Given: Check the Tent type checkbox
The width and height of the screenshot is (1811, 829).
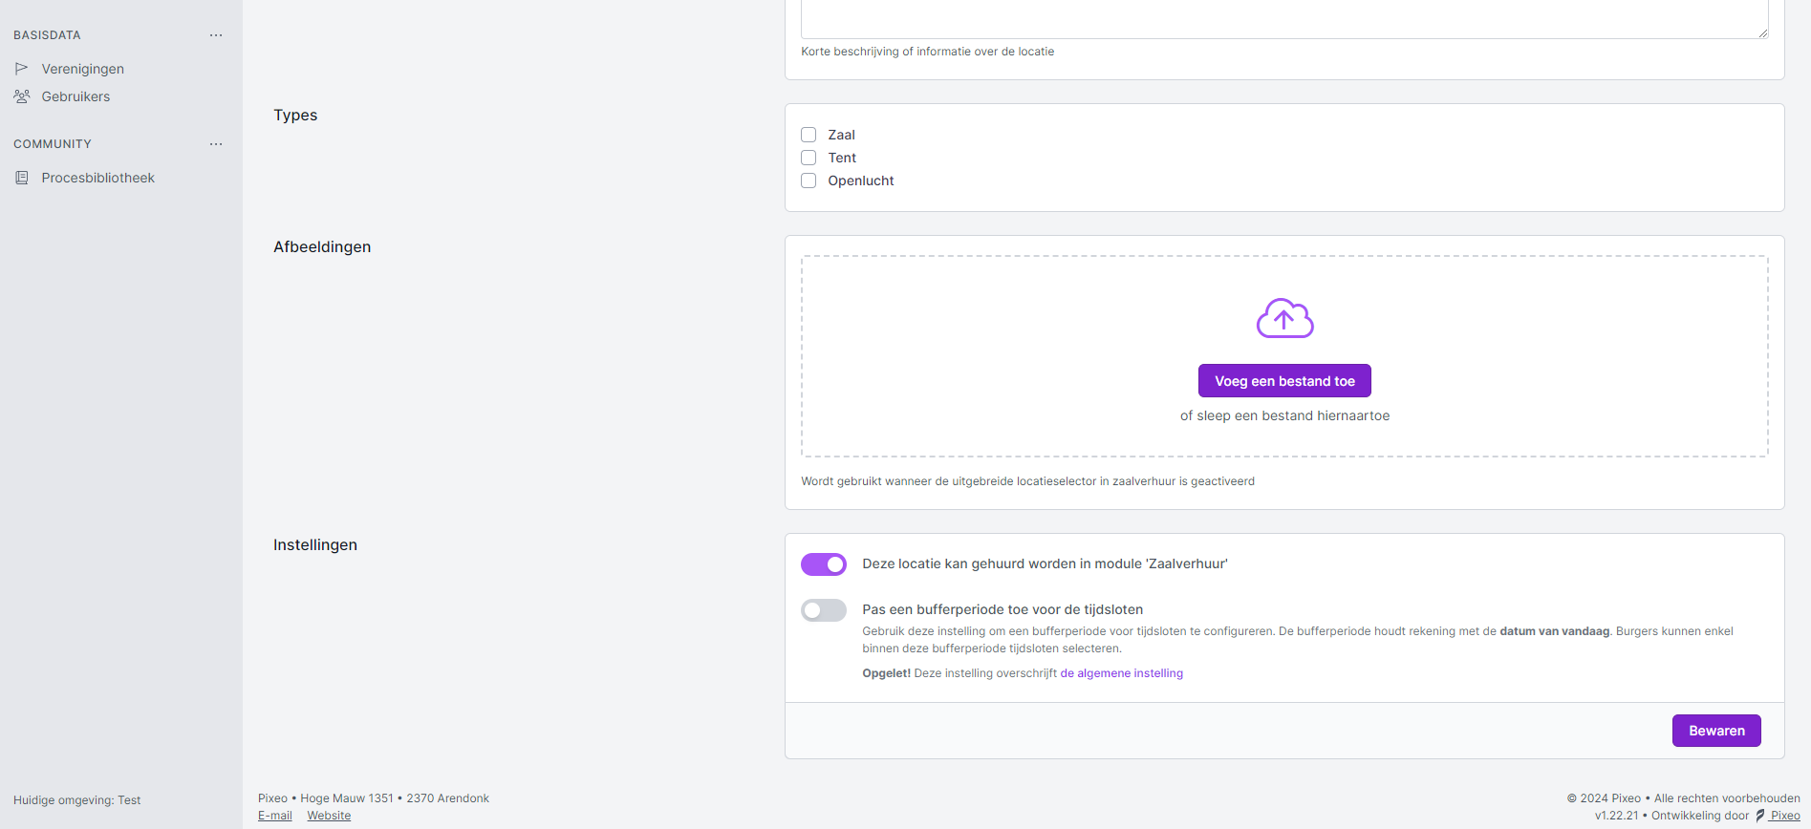Looking at the screenshot, I should [808, 158].
